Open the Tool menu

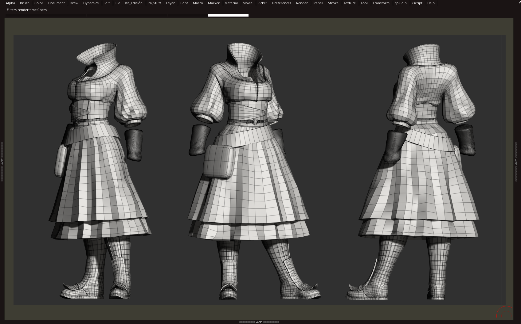click(364, 3)
